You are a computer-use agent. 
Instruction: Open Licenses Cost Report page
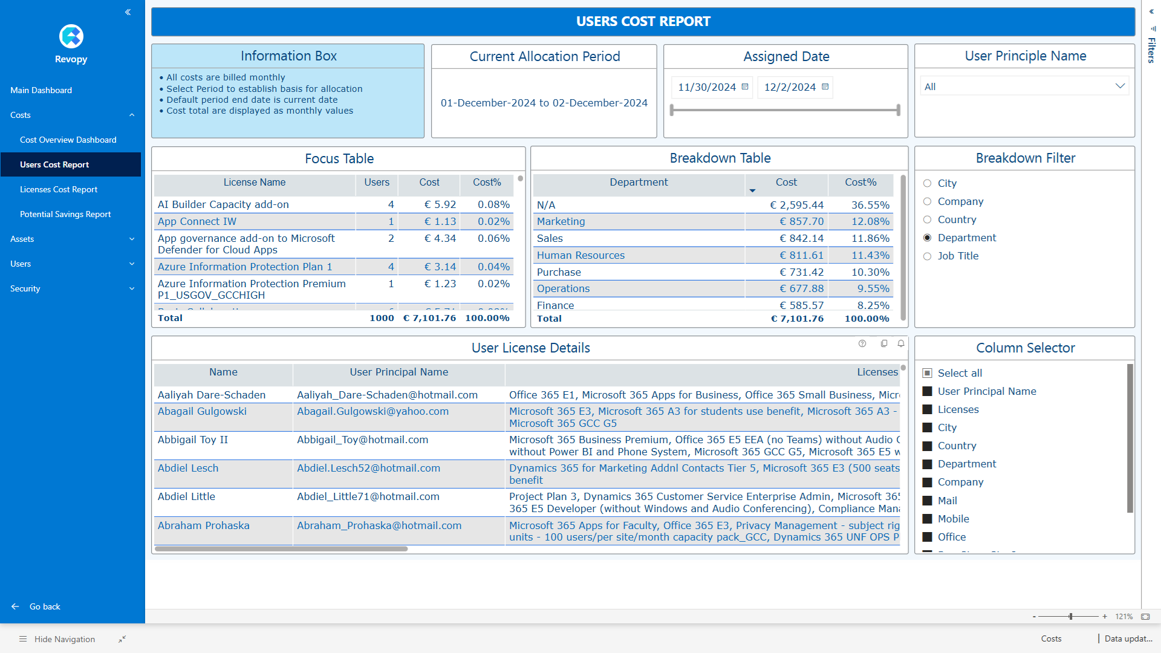pyautogui.click(x=59, y=189)
